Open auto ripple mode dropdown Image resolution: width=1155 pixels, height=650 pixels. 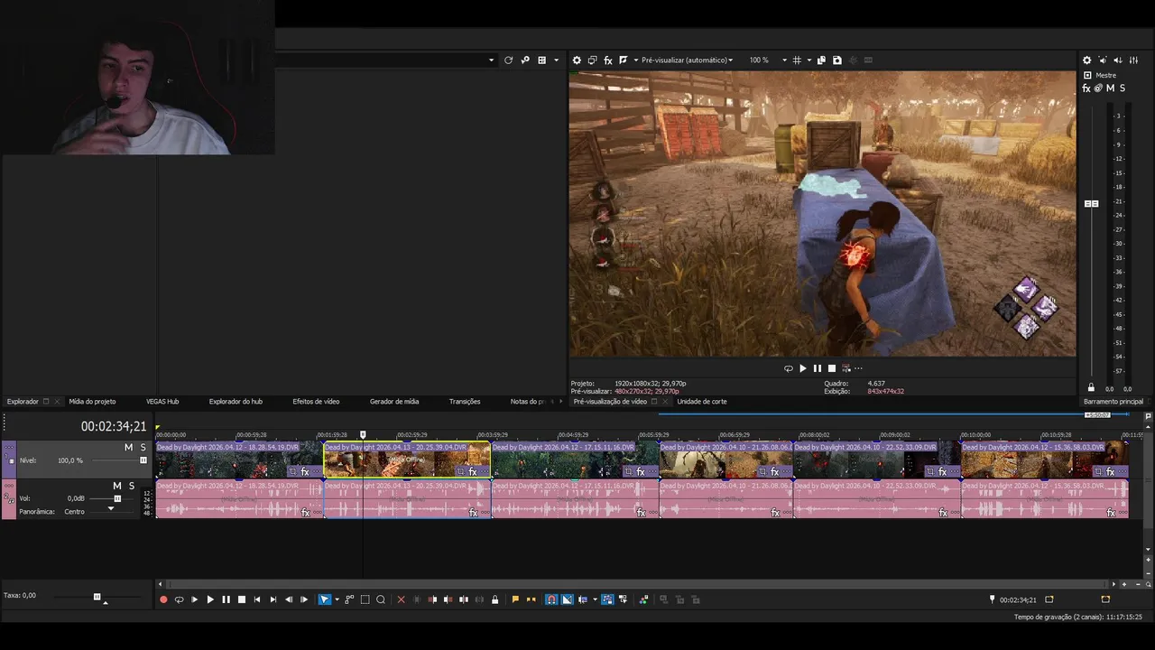[x=594, y=599]
